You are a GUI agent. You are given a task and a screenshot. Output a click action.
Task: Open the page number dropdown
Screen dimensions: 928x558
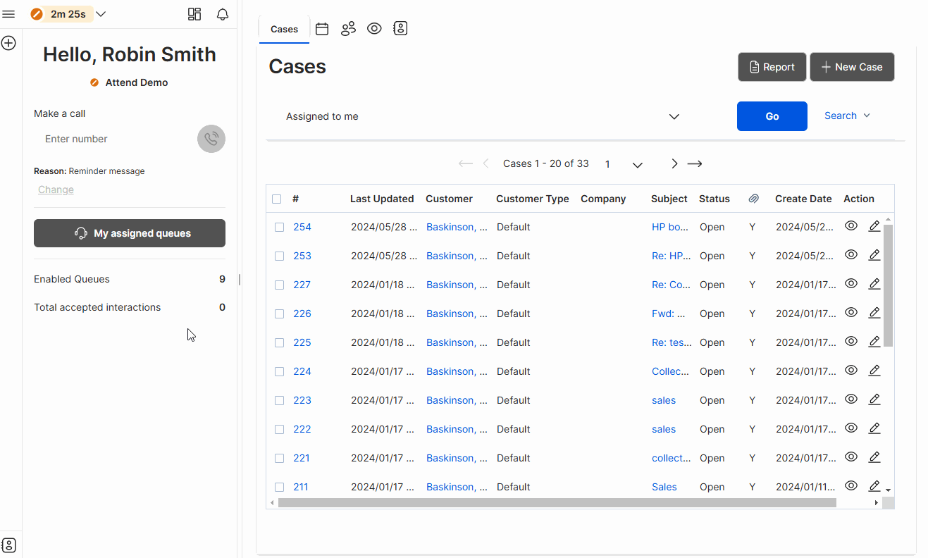(x=624, y=164)
